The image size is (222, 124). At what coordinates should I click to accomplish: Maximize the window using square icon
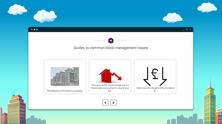187,29
